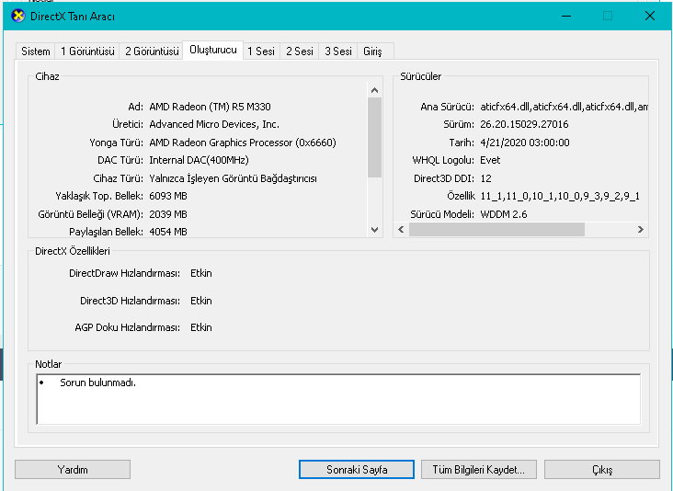Switch to the 1 Sesi tab
673x491 pixels.
(x=261, y=51)
